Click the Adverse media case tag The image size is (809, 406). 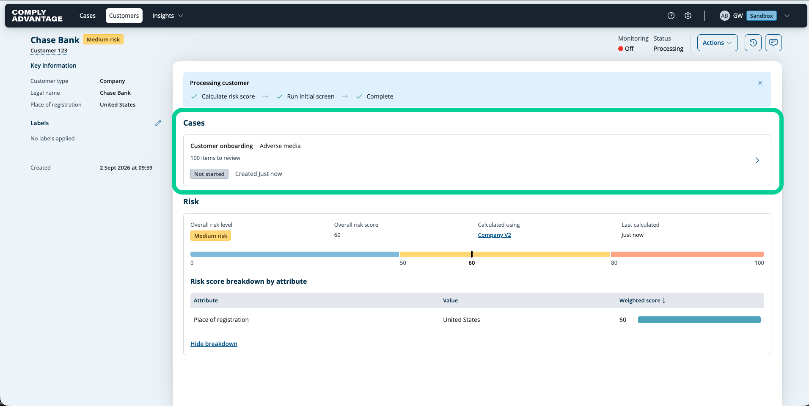pos(280,146)
